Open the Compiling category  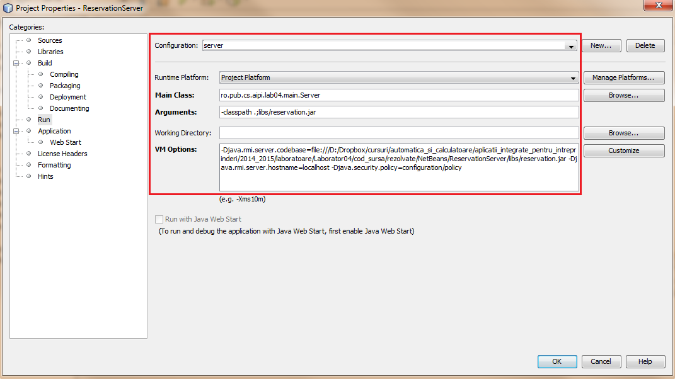[x=64, y=74]
